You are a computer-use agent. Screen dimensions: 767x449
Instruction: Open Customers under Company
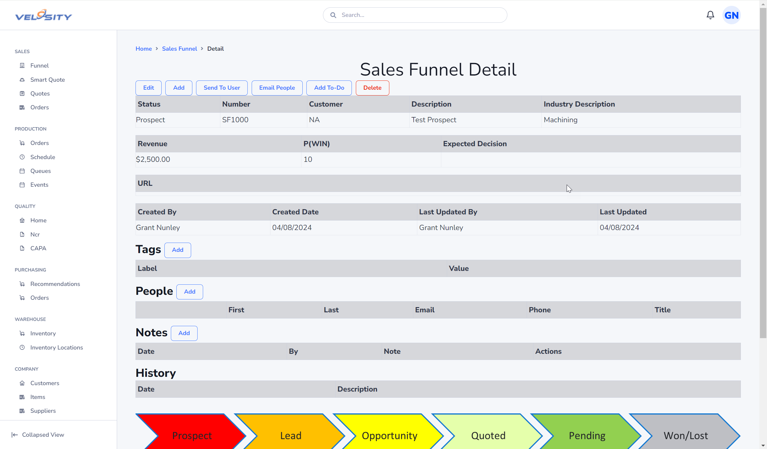click(x=45, y=383)
